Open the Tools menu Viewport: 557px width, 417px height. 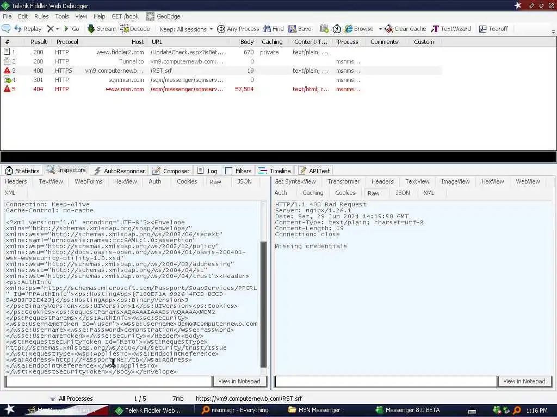pos(62,16)
